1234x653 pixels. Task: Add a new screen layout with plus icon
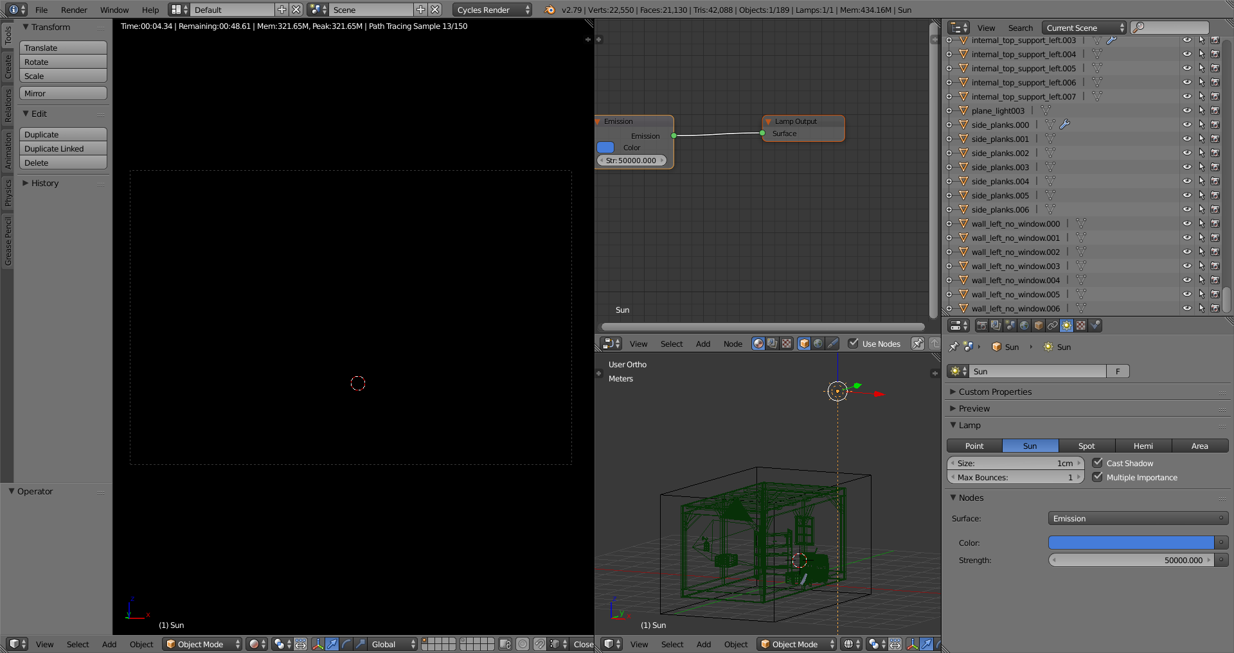coord(282,10)
